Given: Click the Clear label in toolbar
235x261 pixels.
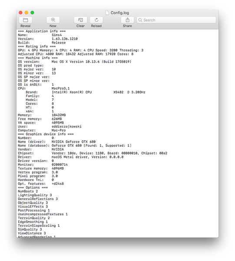Looking at the screenshot, I should click(81, 26).
